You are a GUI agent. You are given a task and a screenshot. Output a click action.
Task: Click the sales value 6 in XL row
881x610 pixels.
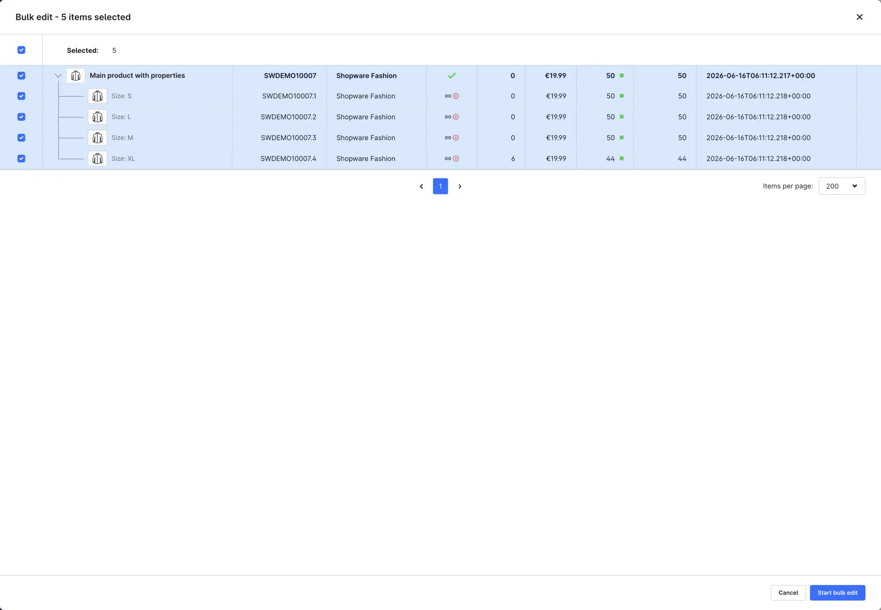(x=513, y=159)
